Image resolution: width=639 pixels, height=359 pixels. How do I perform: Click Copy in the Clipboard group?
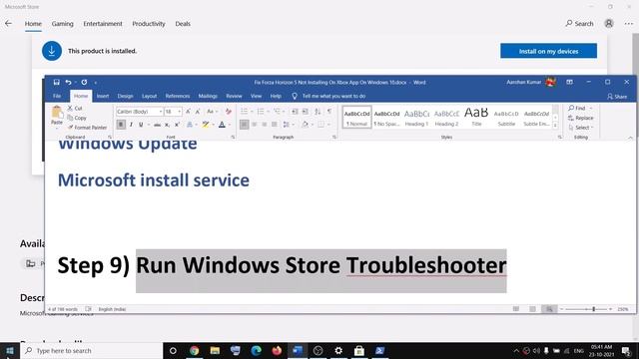77,118
